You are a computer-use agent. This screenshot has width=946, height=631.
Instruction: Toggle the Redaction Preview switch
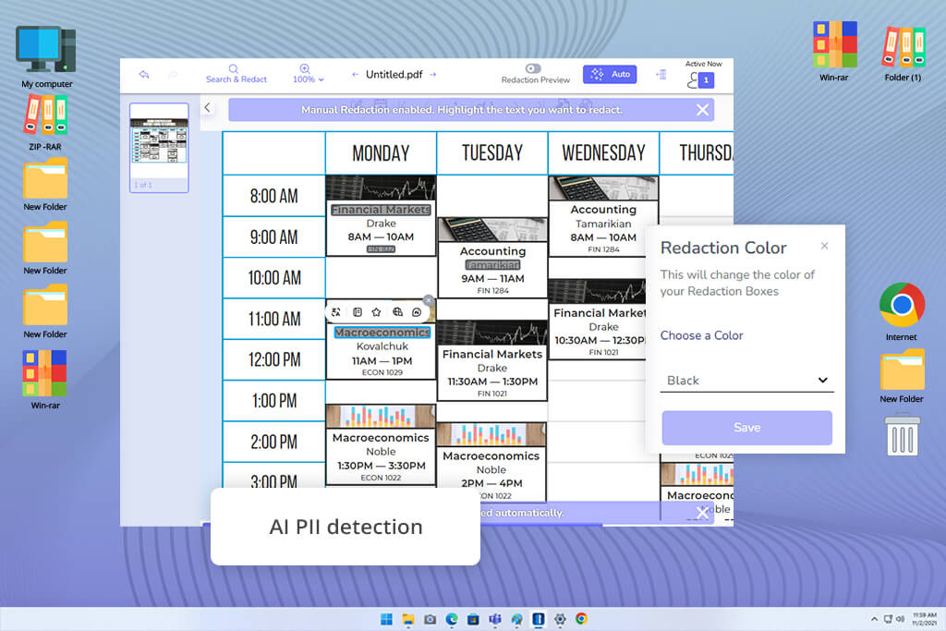coord(533,68)
